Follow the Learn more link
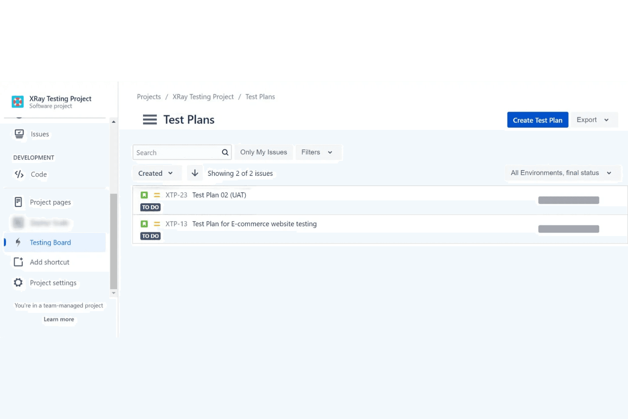The width and height of the screenshot is (628, 419). pyautogui.click(x=59, y=319)
